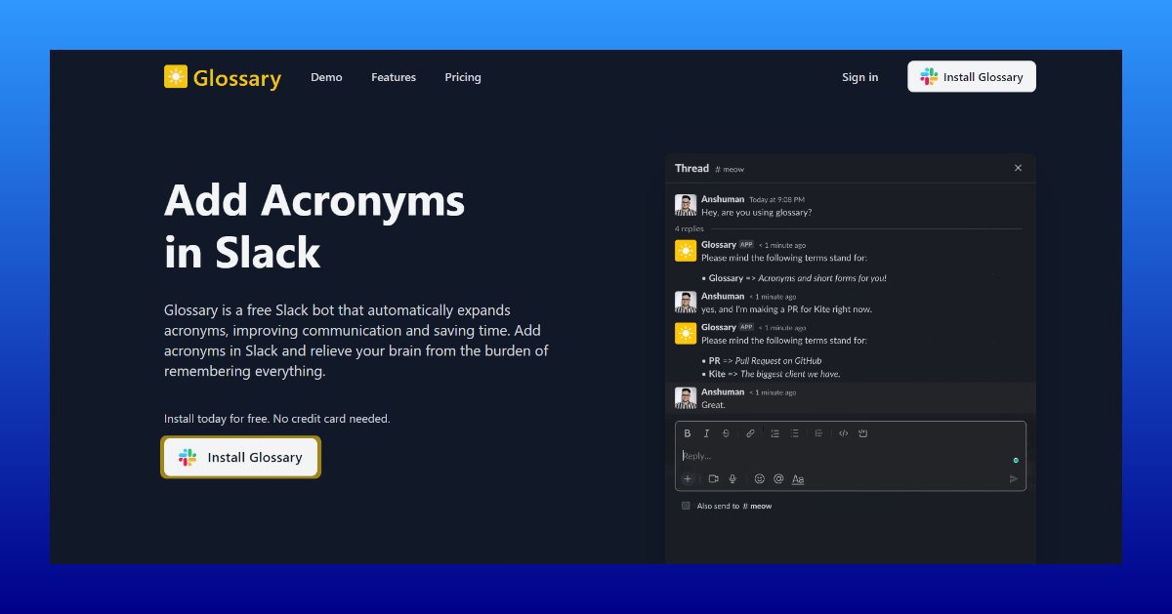Viewport: 1172px width, 614px height.
Task: Toggle formatting toolbar with the Aa icon
Action: pyautogui.click(x=798, y=479)
